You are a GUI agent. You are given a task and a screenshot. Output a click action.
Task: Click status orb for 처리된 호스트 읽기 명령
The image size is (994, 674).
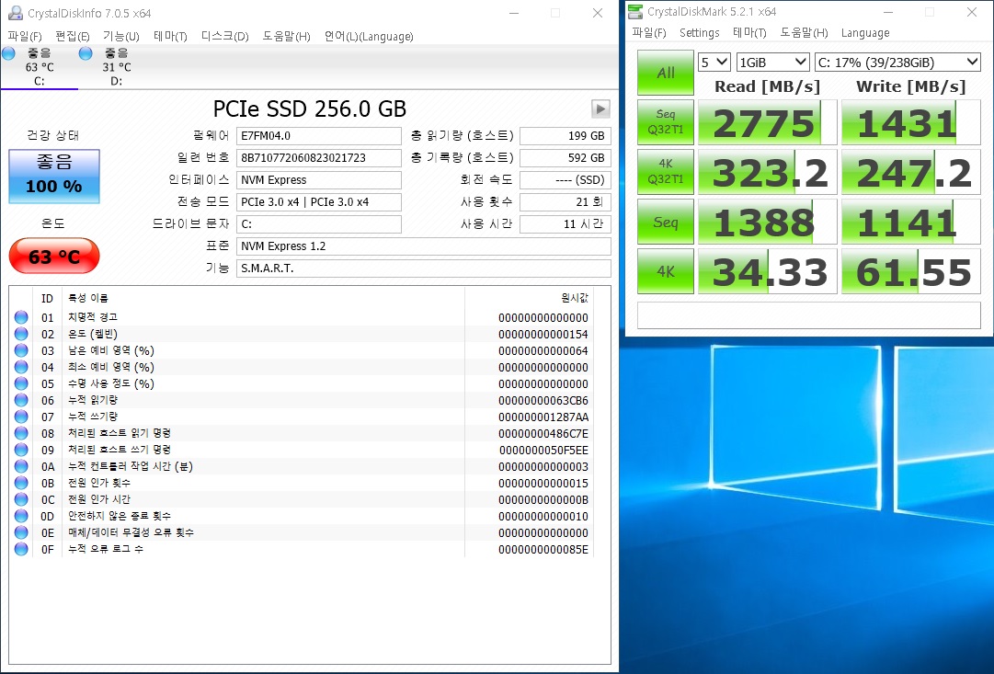[x=21, y=432]
